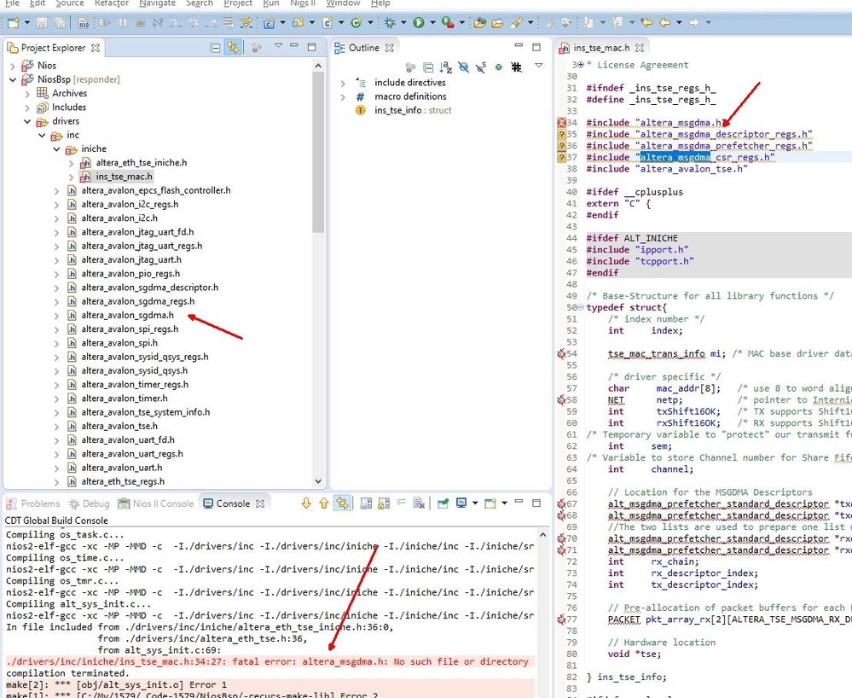Sort Outline entries alphabetically
The image size is (852, 698).
[445, 67]
